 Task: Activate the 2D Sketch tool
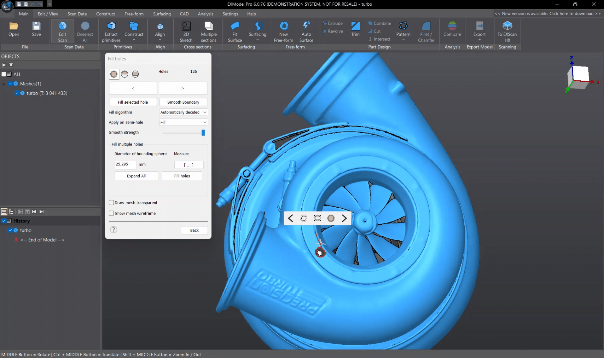186,31
